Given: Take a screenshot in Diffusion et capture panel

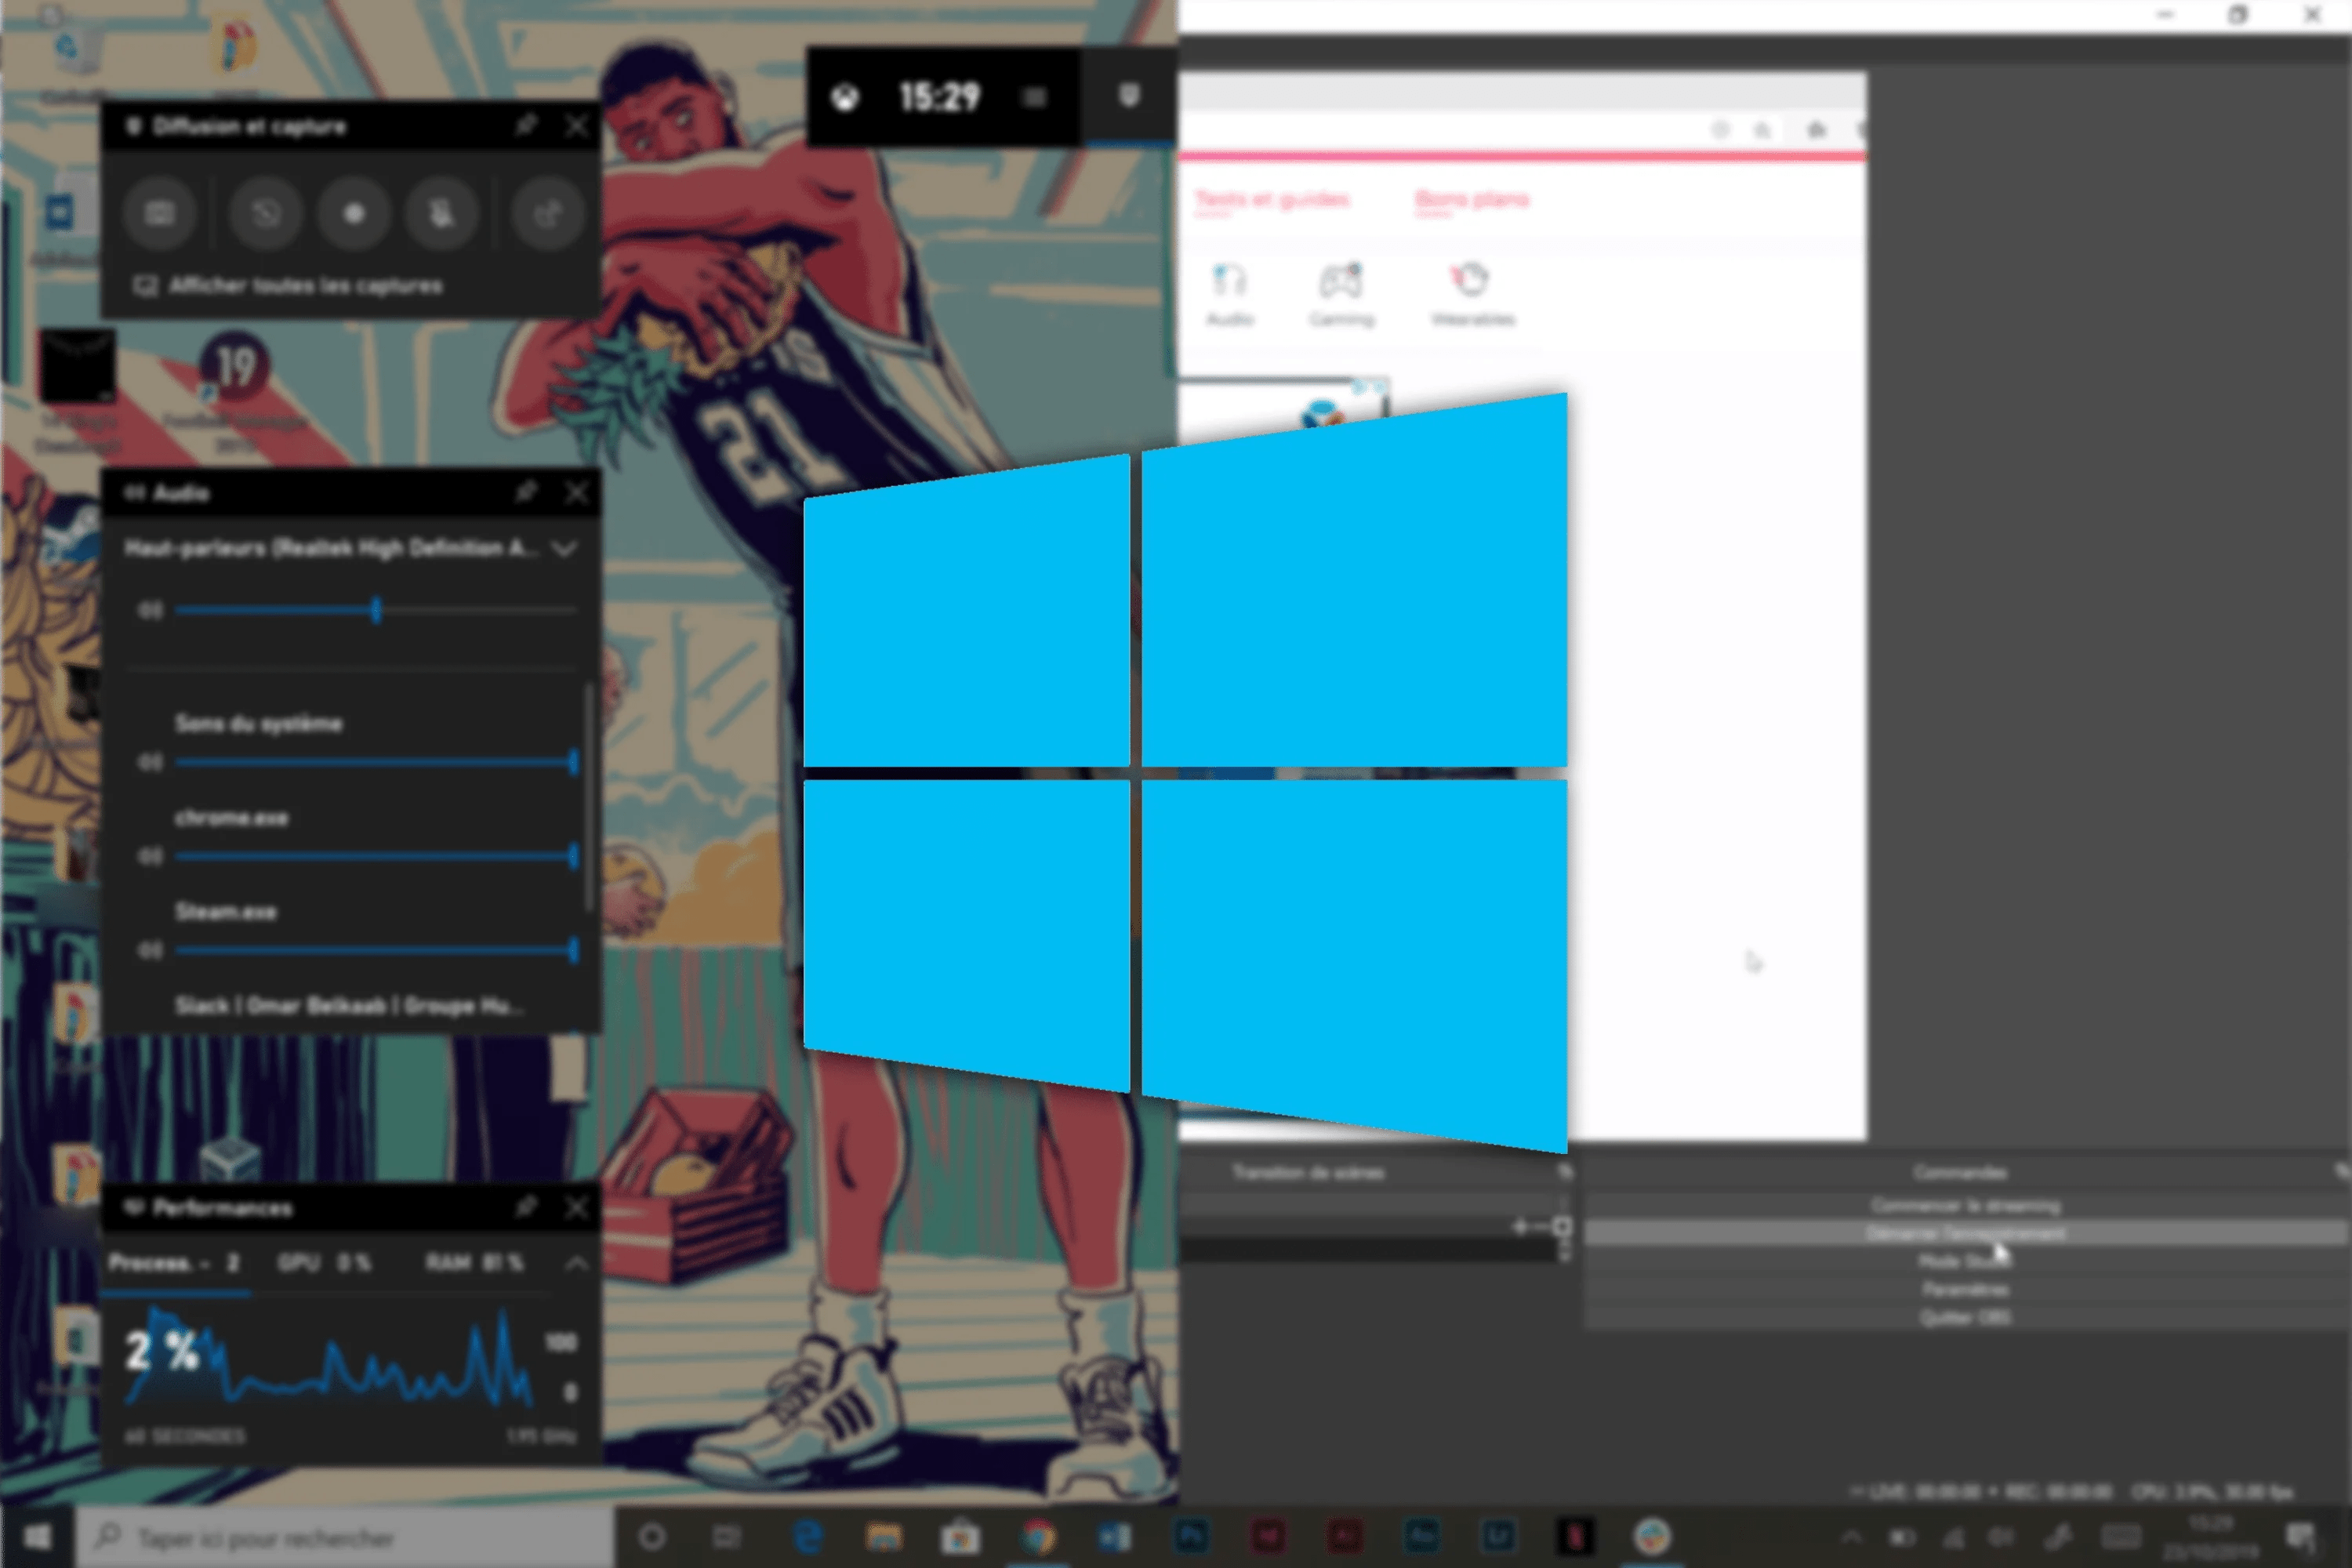Looking at the screenshot, I should pyautogui.click(x=160, y=213).
